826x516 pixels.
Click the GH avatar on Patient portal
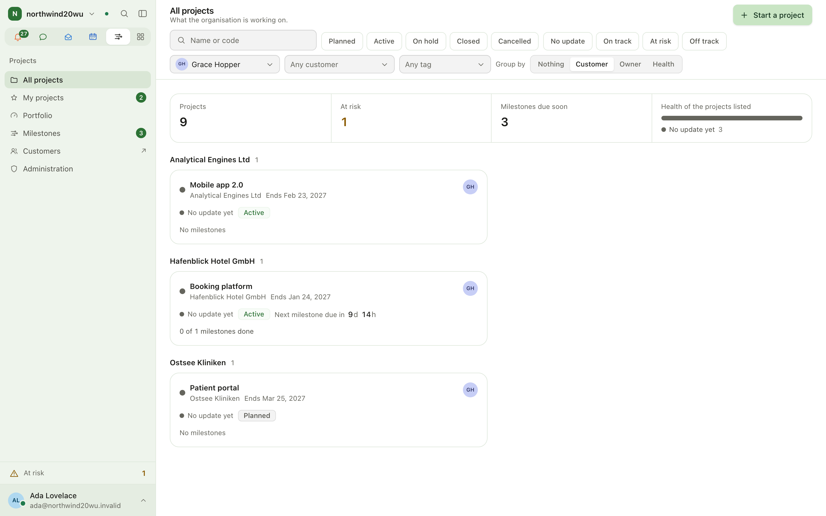tap(470, 390)
